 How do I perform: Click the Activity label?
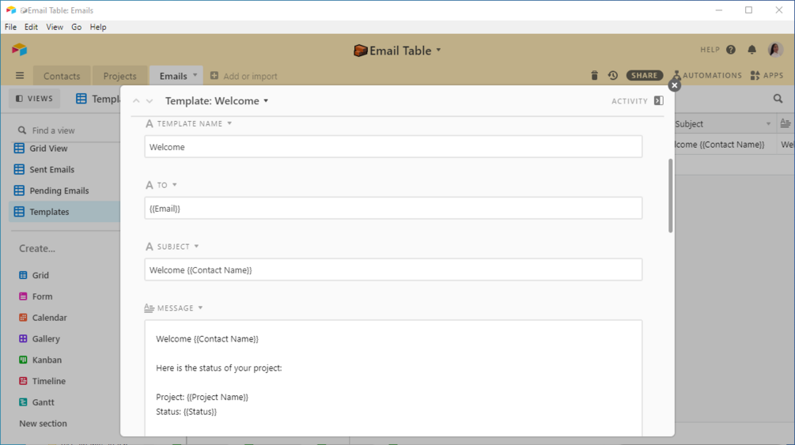pyautogui.click(x=629, y=101)
